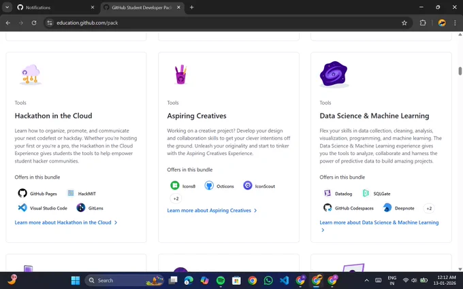Close the GitHub Student Developer Pack tab
Viewport: 463px width, 289px height.
point(178,7)
